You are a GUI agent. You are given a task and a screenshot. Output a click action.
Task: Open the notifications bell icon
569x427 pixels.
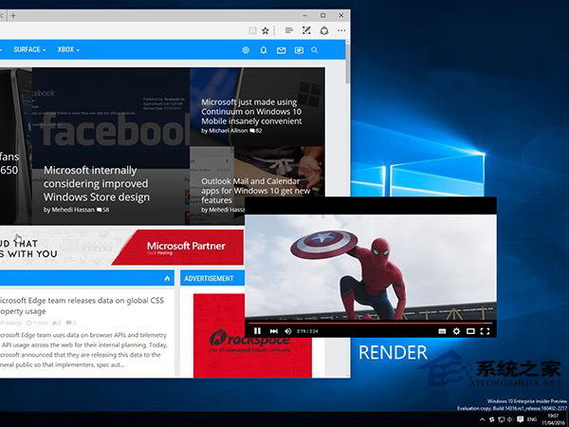[x=264, y=50]
